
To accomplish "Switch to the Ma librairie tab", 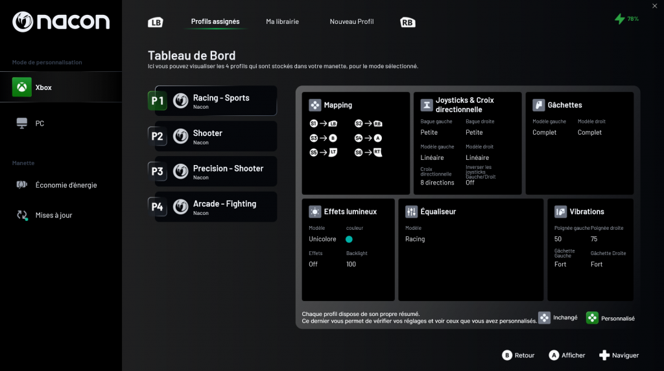I will coord(282,21).
